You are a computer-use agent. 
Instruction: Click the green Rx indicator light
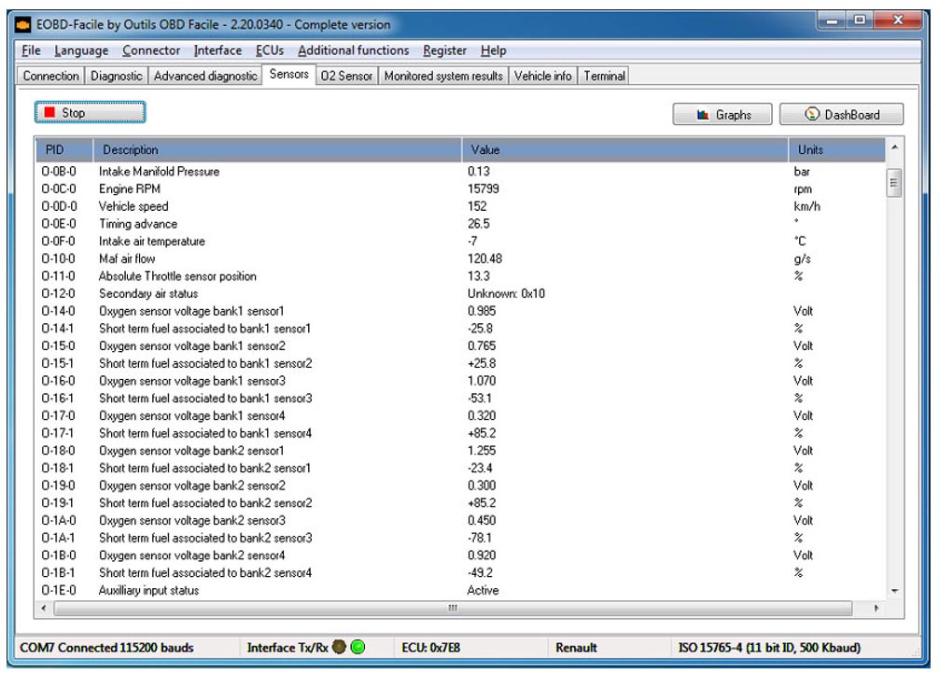[357, 647]
